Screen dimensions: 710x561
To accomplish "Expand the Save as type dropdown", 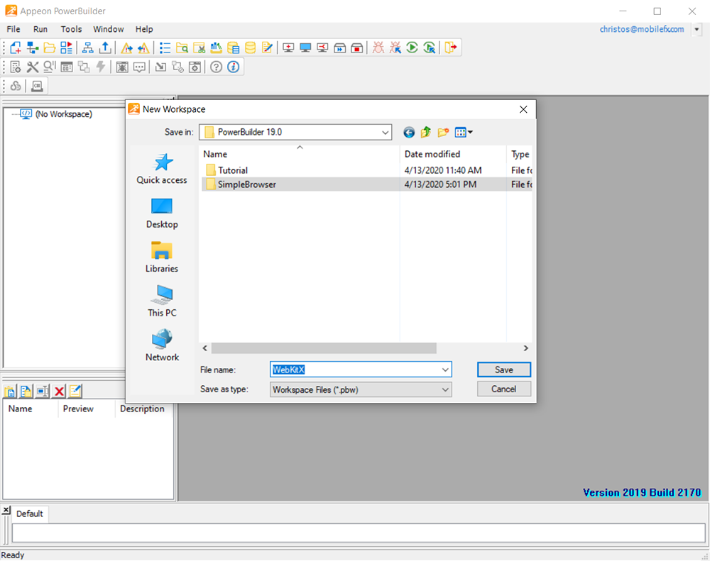I will 446,389.
